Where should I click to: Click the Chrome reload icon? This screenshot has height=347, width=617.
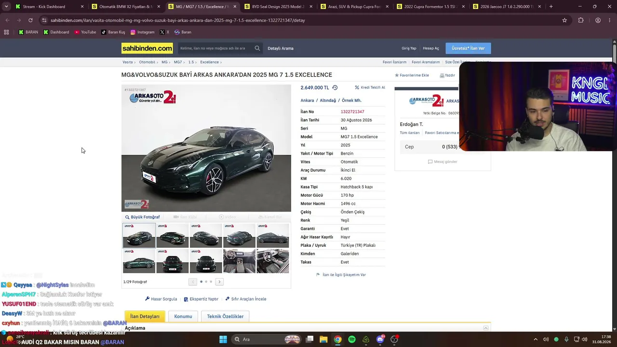click(30, 20)
